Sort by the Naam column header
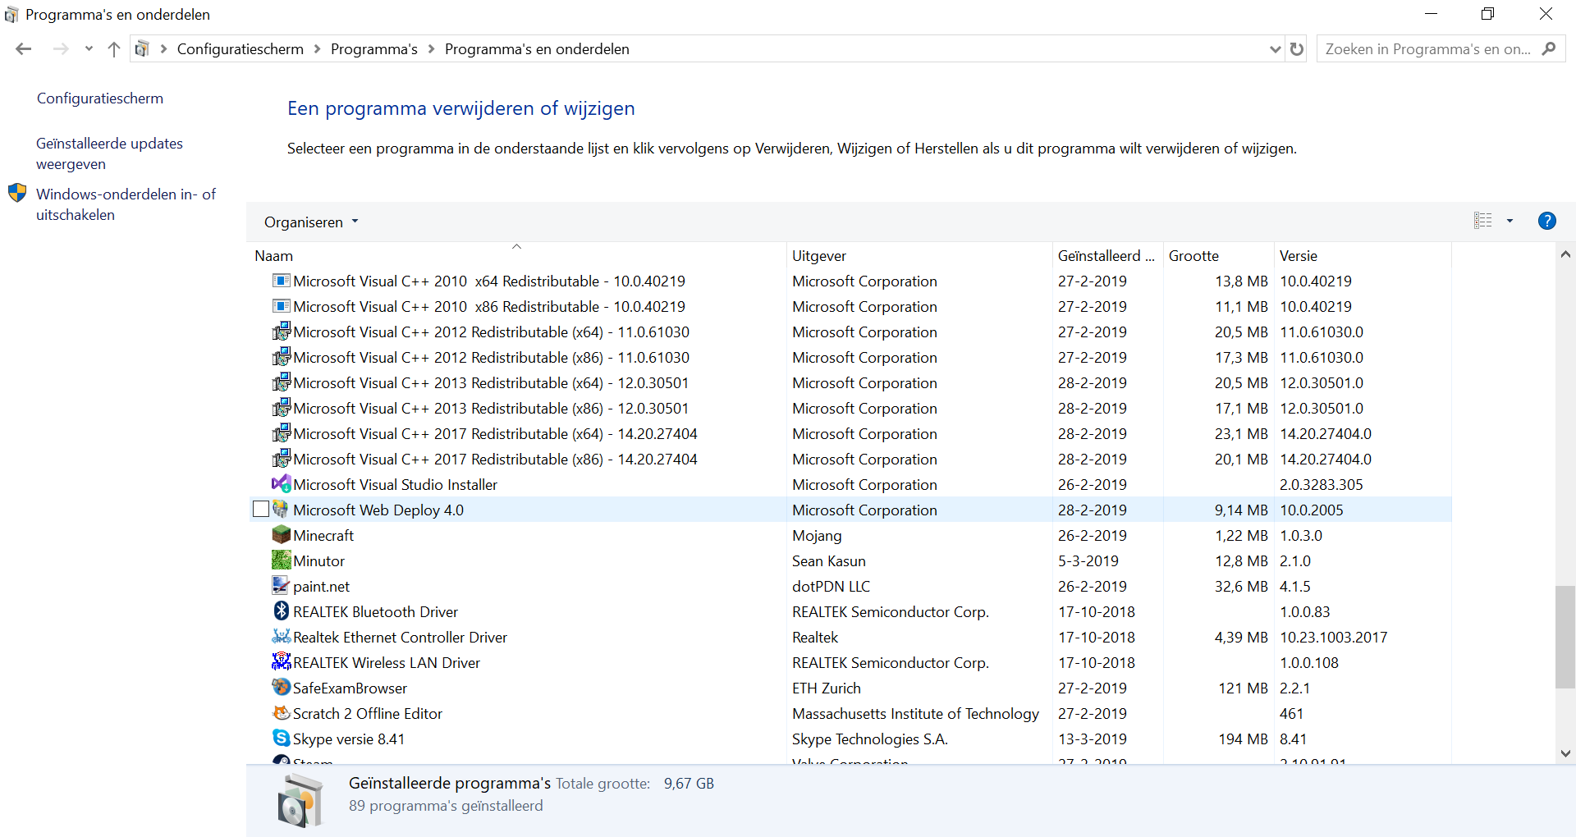The height and width of the screenshot is (837, 1576). 516,255
